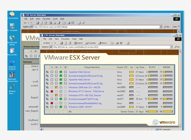This screenshot has width=191, height=140.
Task: Open Back history dropdown in front browser
Action: pos(52,43)
